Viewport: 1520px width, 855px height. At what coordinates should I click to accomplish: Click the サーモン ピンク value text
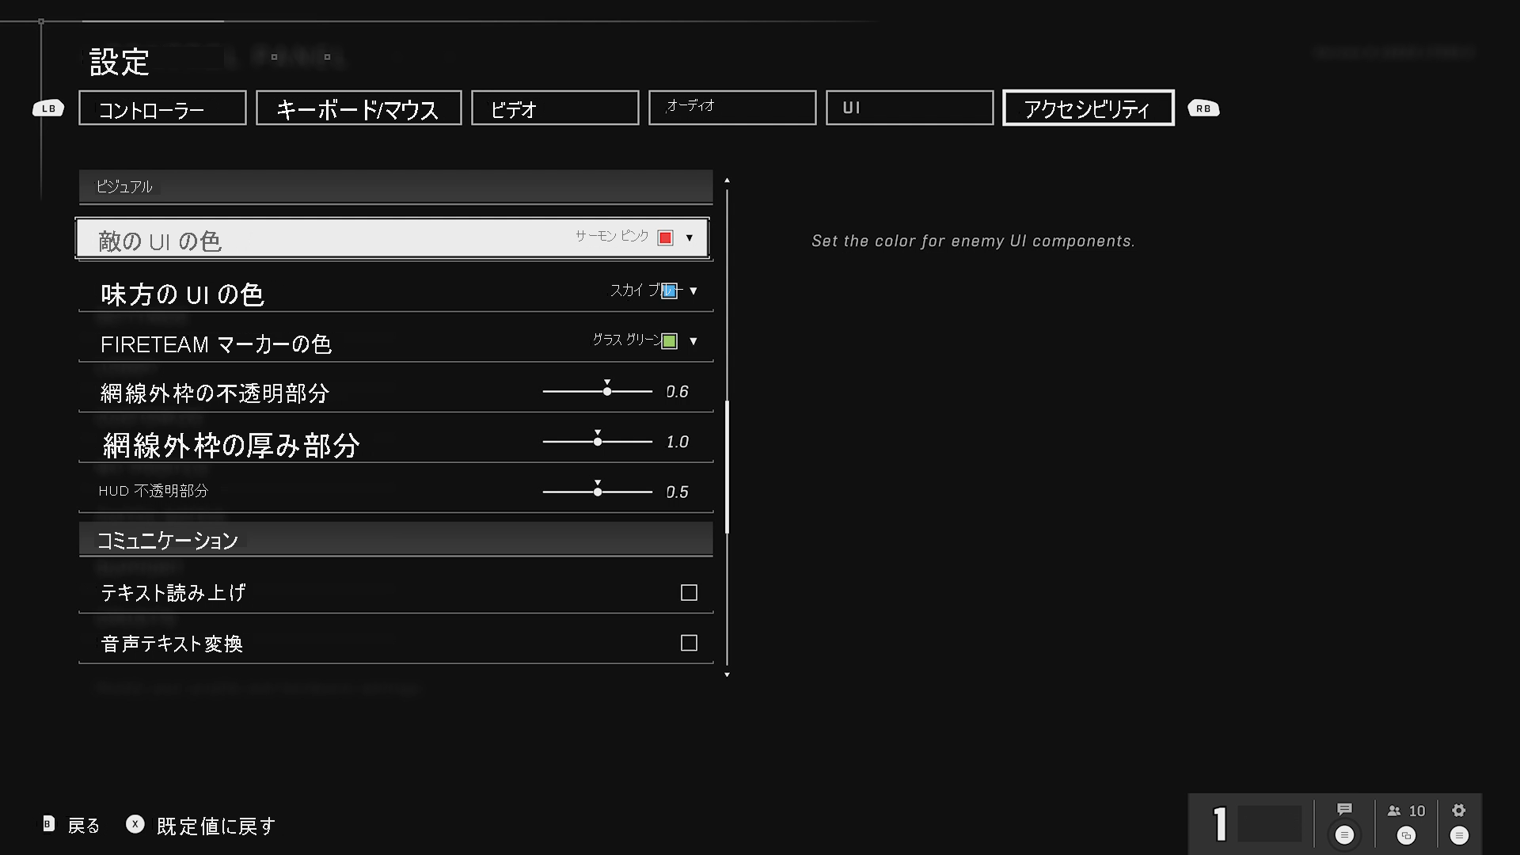612,236
